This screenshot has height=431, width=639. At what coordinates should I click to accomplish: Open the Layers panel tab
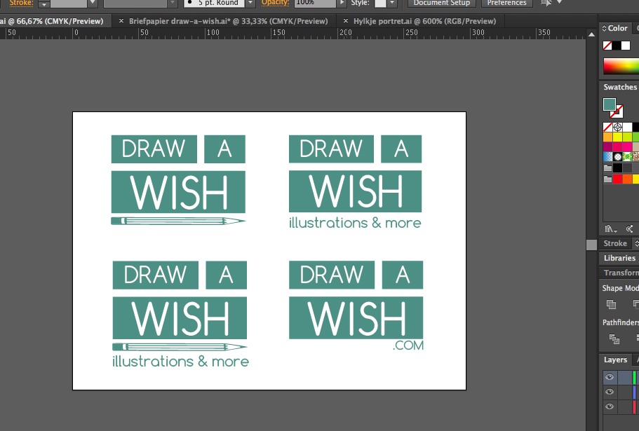[x=615, y=360]
